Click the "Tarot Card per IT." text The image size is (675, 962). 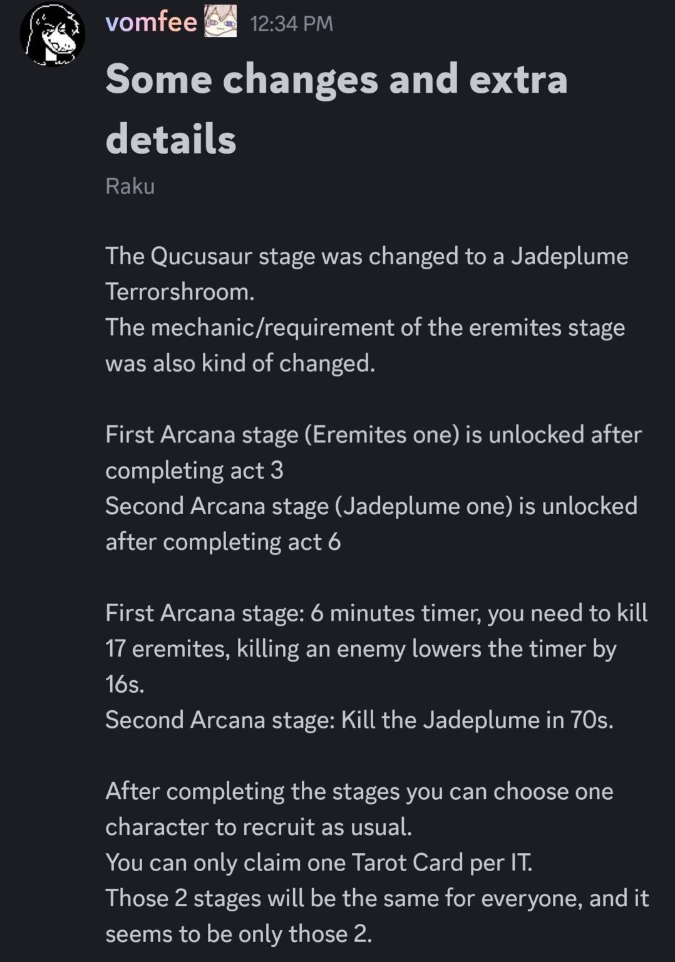[441, 863]
